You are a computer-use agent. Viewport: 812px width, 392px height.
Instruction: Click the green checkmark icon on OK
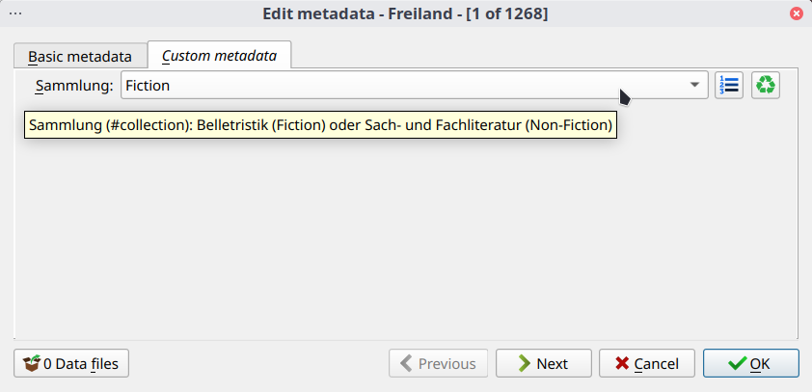coord(738,363)
